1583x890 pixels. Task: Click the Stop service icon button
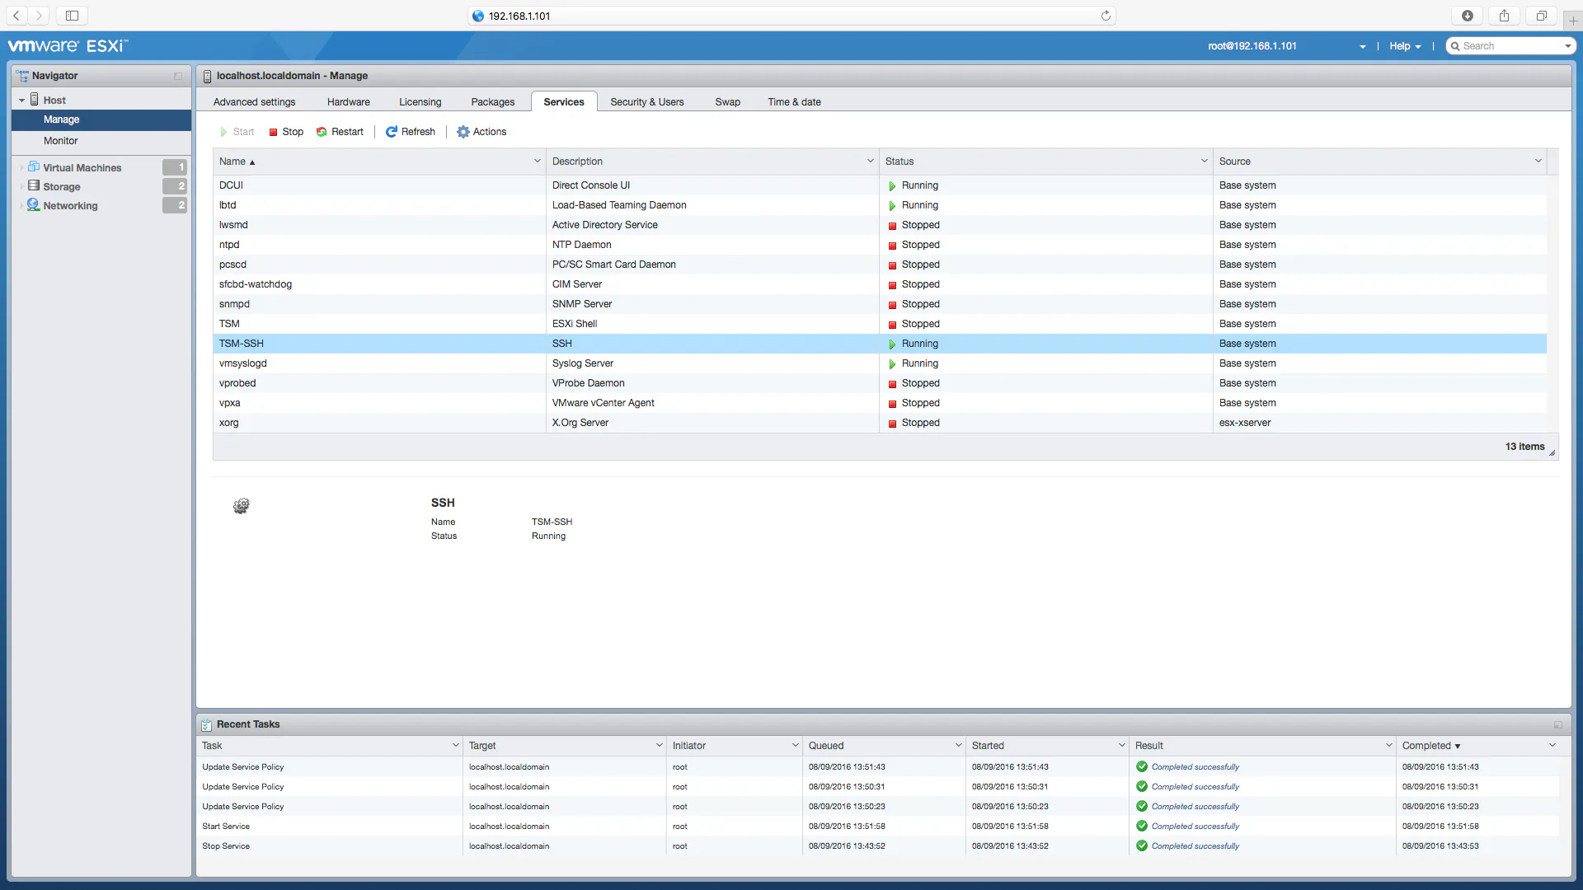click(x=285, y=132)
